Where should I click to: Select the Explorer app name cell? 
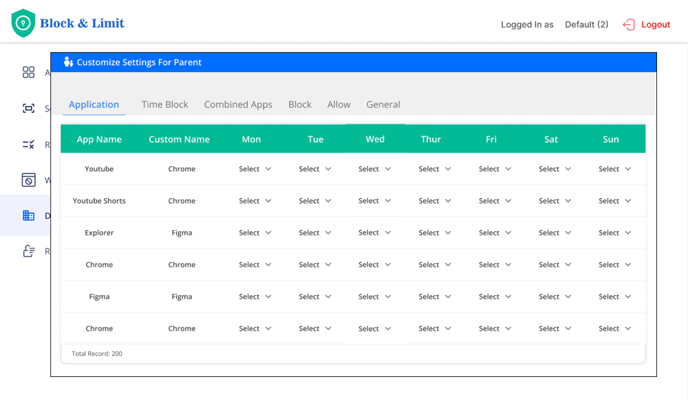coord(99,233)
